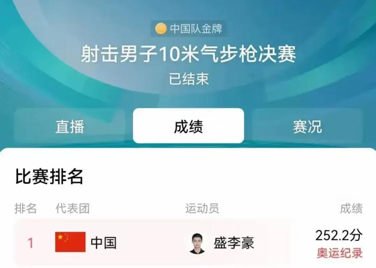
Task: Click the 射击男子10米气步枪决赛 title
Action: 188,54
